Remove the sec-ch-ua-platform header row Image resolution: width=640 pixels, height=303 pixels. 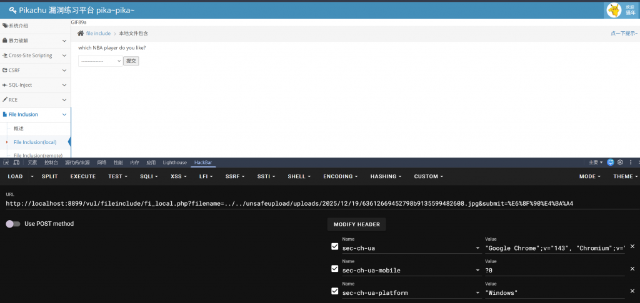(x=632, y=291)
